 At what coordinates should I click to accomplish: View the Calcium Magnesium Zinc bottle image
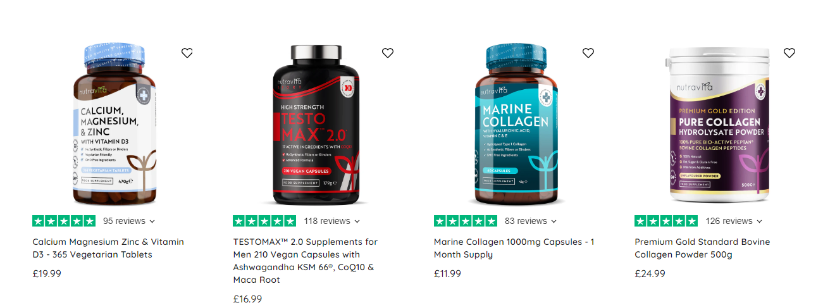tap(113, 124)
